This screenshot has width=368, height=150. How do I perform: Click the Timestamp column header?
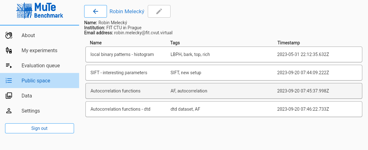tap(289, 43)
